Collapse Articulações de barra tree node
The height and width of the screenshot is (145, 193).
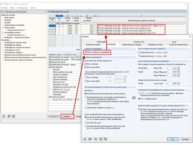click(x=3, y=33)
